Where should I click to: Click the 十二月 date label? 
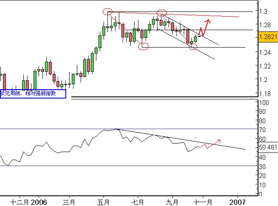tap(20, 202)
